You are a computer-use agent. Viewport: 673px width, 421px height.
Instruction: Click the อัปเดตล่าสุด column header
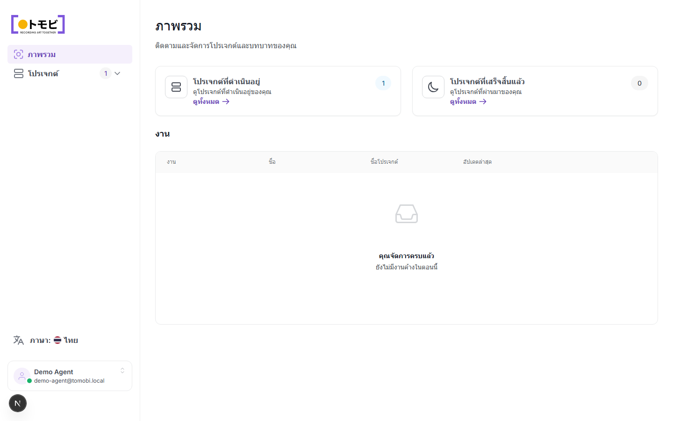coord(477,162)
